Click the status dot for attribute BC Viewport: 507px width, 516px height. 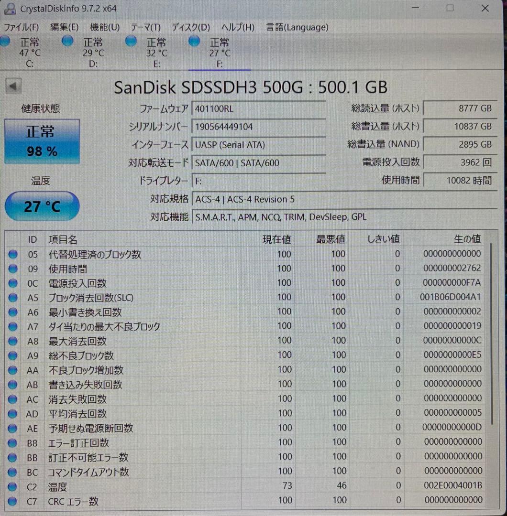(x=12, y=472)
